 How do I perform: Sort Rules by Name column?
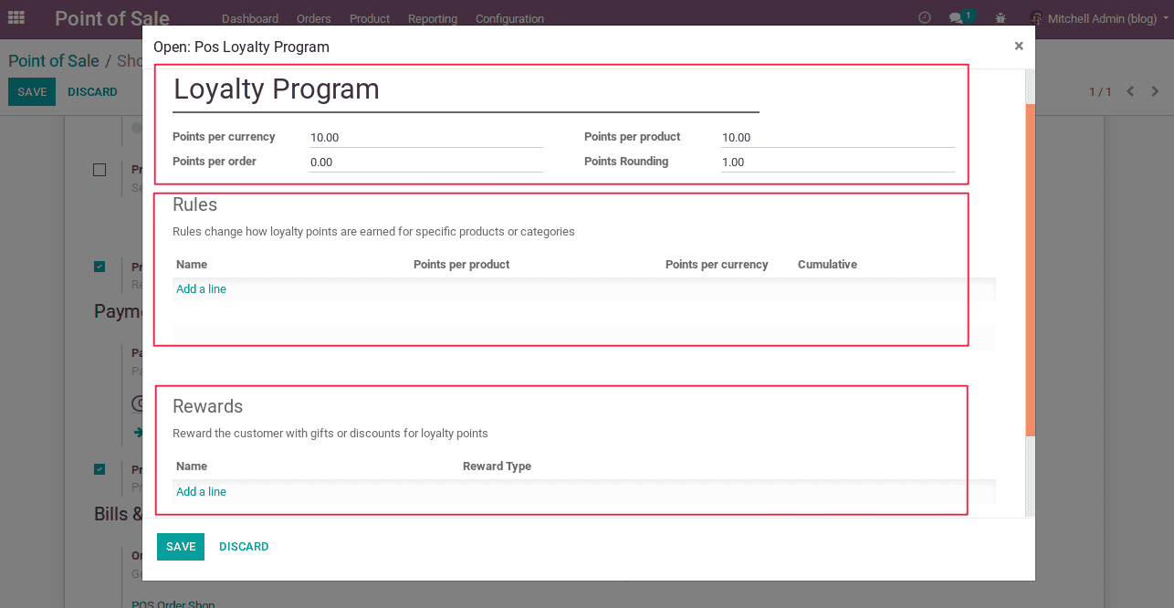click(192, 265)
